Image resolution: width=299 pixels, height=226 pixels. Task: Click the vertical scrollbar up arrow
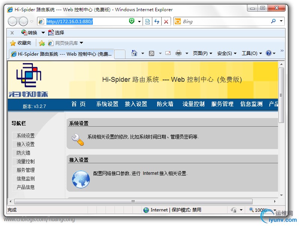[281, 64]
